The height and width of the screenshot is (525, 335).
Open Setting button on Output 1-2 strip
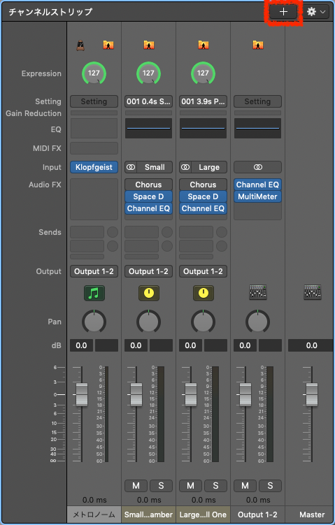click(258, 101)
